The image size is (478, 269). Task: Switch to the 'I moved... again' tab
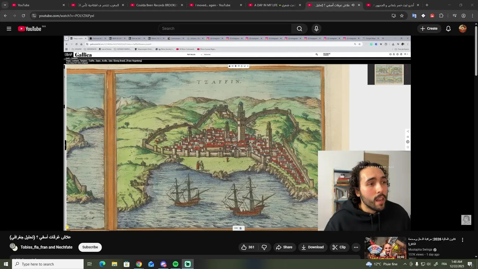click(215, 5)
